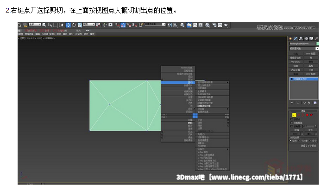
Task: Activate the Select and Rotate tool
Action: (74, 25)
